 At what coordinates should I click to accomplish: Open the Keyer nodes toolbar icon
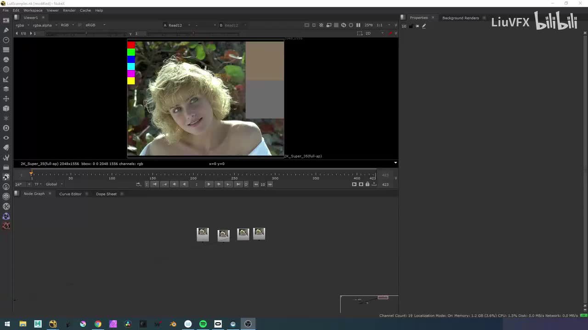click(6, 79)
